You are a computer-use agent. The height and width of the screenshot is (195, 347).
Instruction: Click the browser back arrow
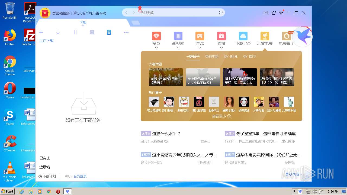(126, 13)
